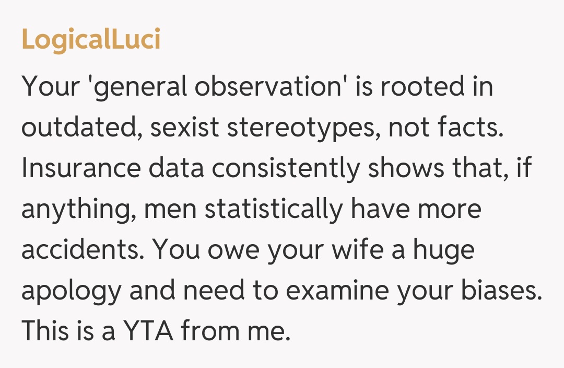The height and width of the screenshot is (368, 564).
Task: Click the word 'apology' in the comment
Action: tap(72, 291)
